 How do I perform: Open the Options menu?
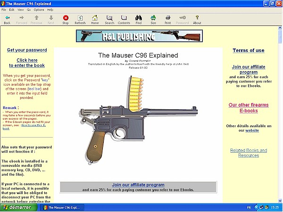39,10
